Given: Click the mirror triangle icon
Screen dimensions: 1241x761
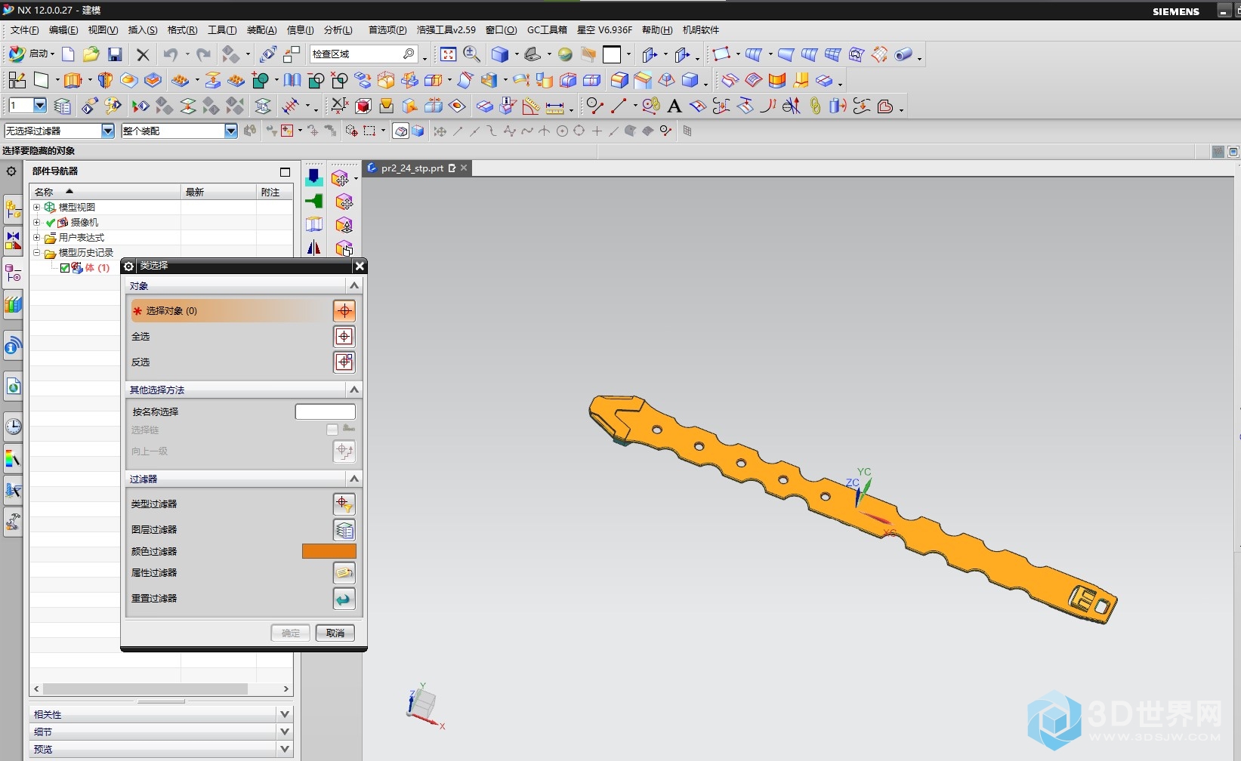Looking at the screenshot, I should [314, 248].
